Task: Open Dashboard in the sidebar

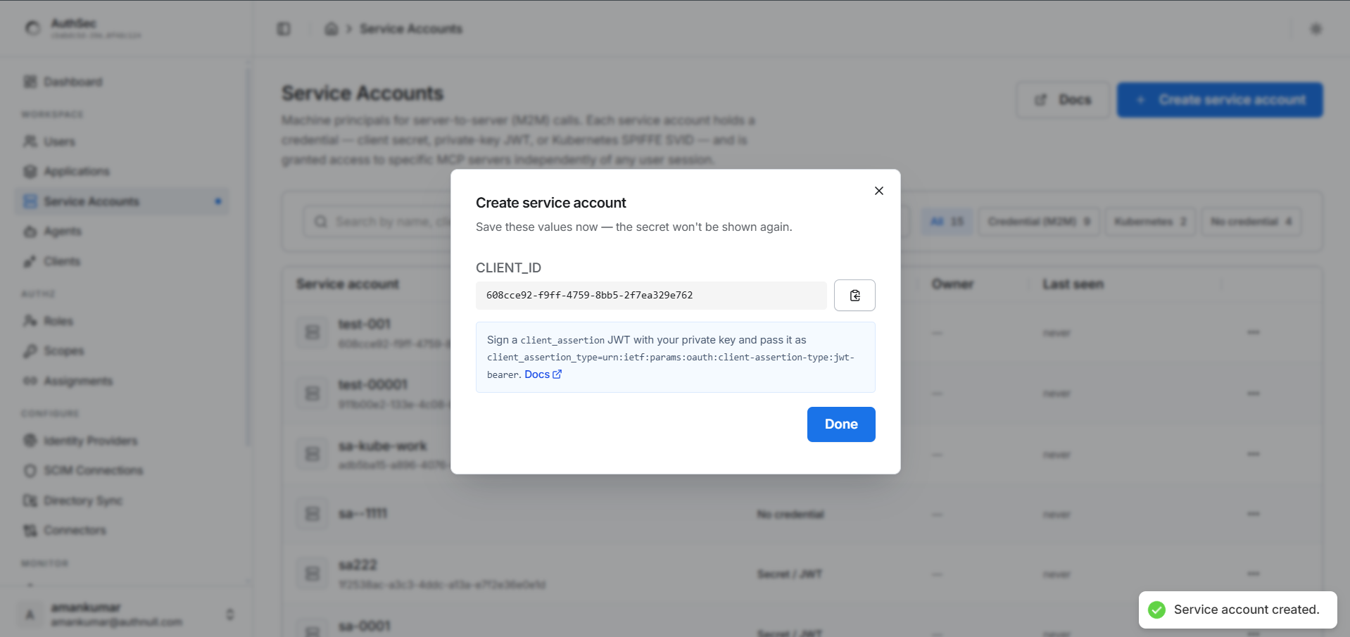Action: (123, 82)
